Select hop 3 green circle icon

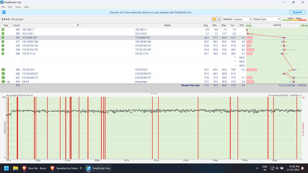click(3, 37)
